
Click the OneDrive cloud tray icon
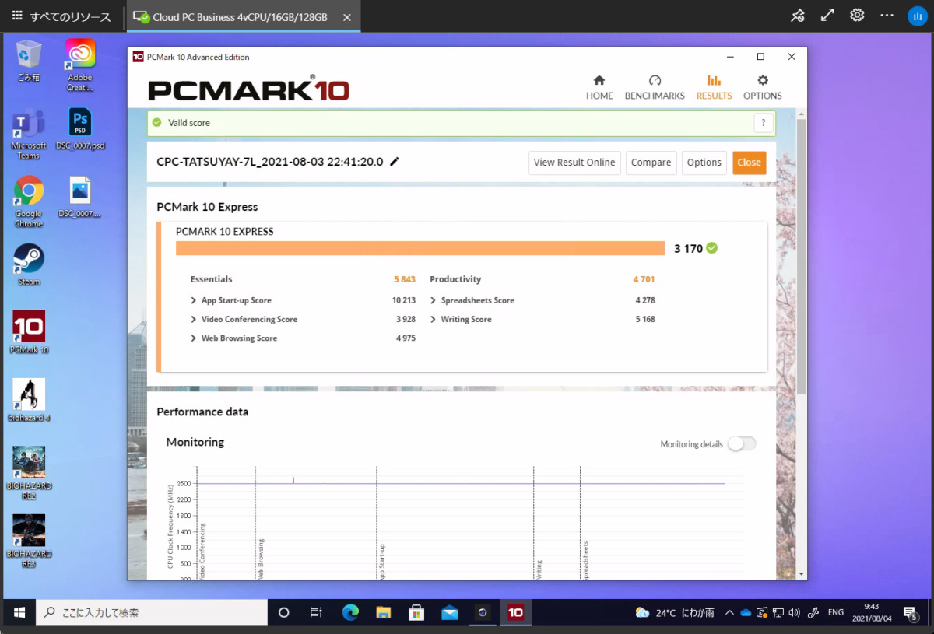click(746, 613)
